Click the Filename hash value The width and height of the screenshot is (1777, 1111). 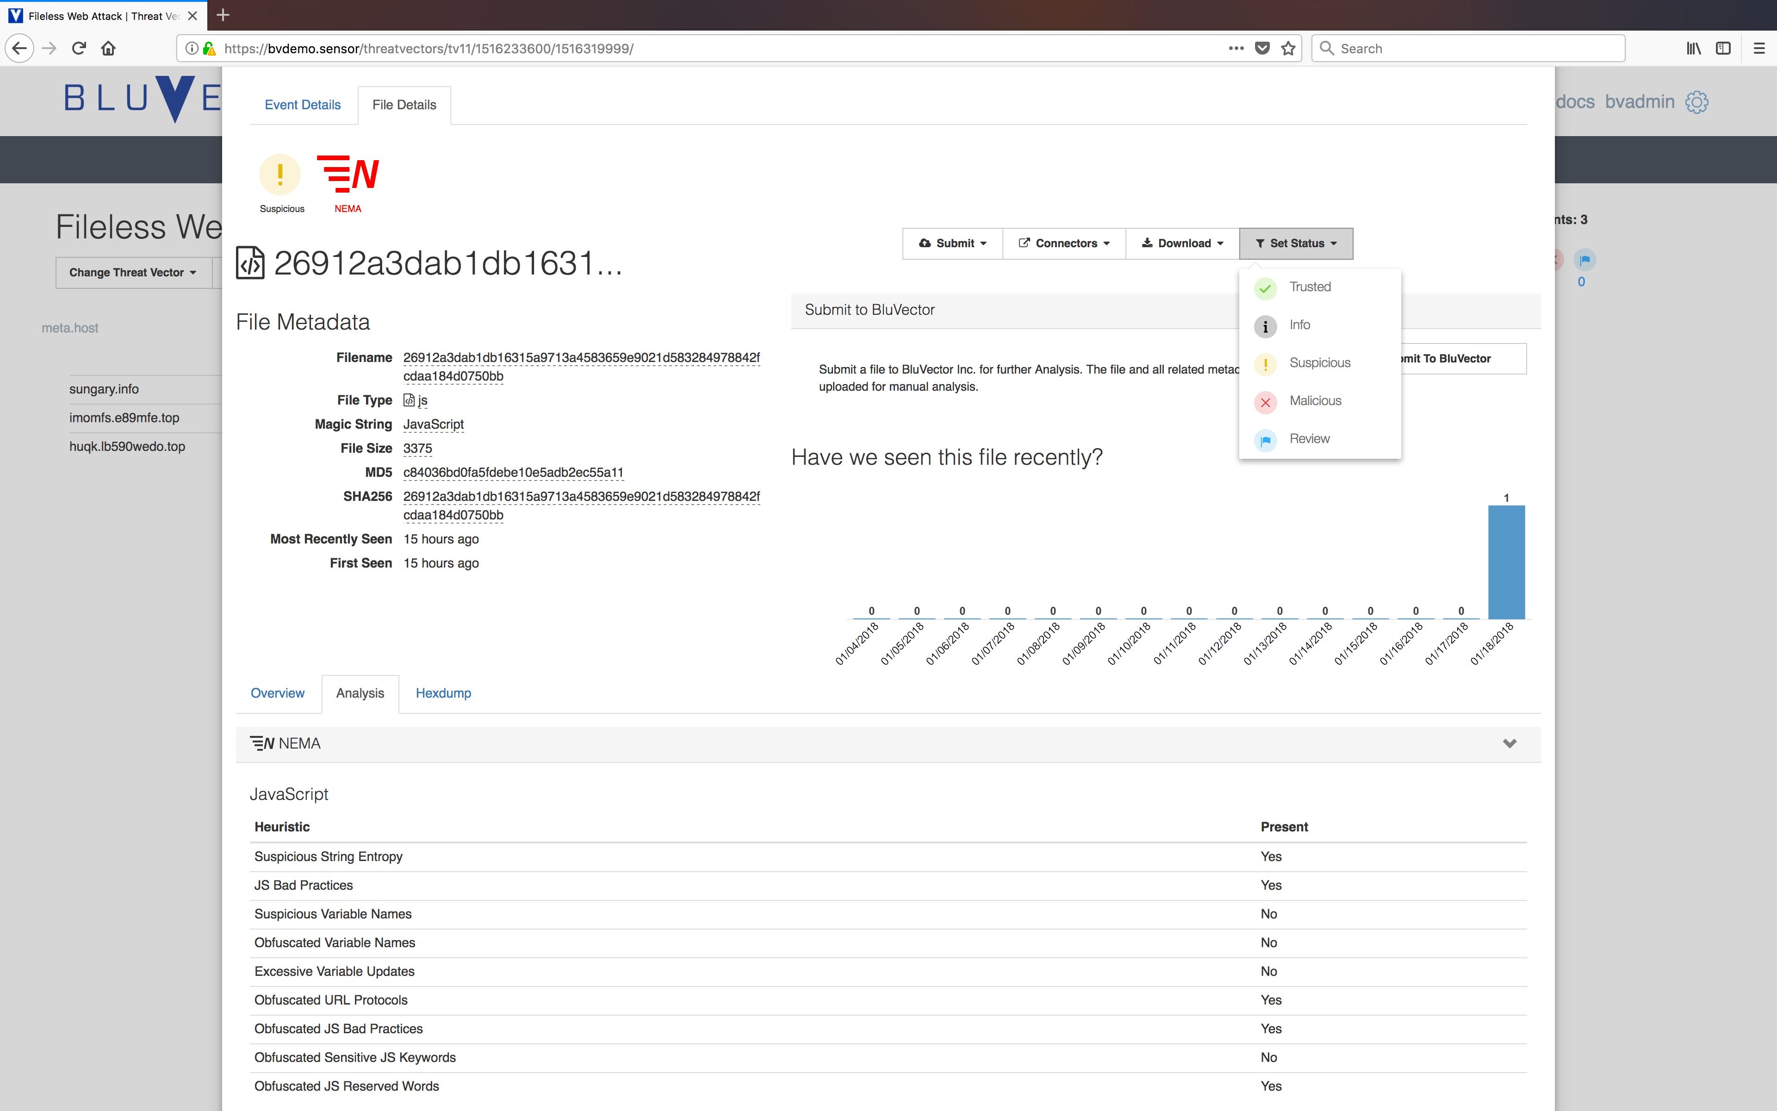[582, 367]
